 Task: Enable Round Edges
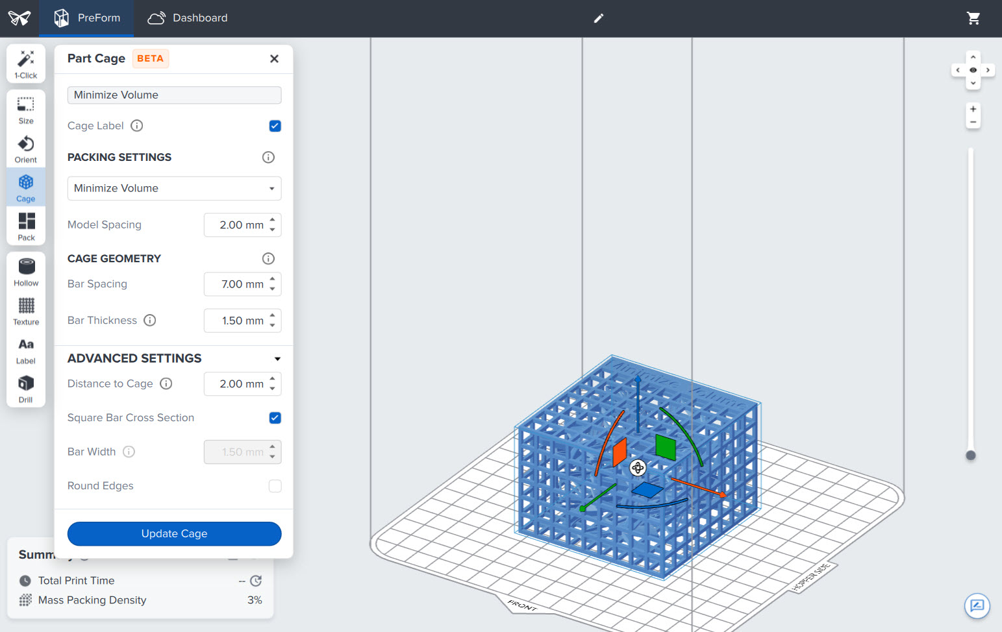pyautogui.click(x=275, y=485)
